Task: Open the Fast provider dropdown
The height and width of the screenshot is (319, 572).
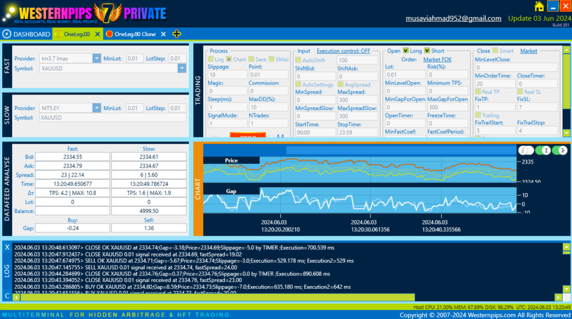Action: point(96,59)
